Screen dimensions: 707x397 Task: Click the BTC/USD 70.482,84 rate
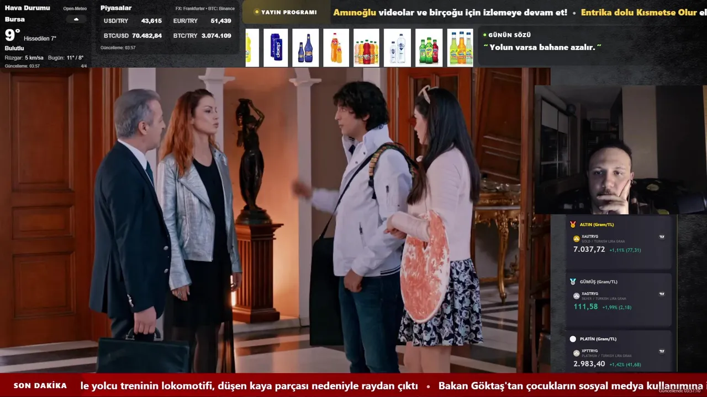(133, 36)
